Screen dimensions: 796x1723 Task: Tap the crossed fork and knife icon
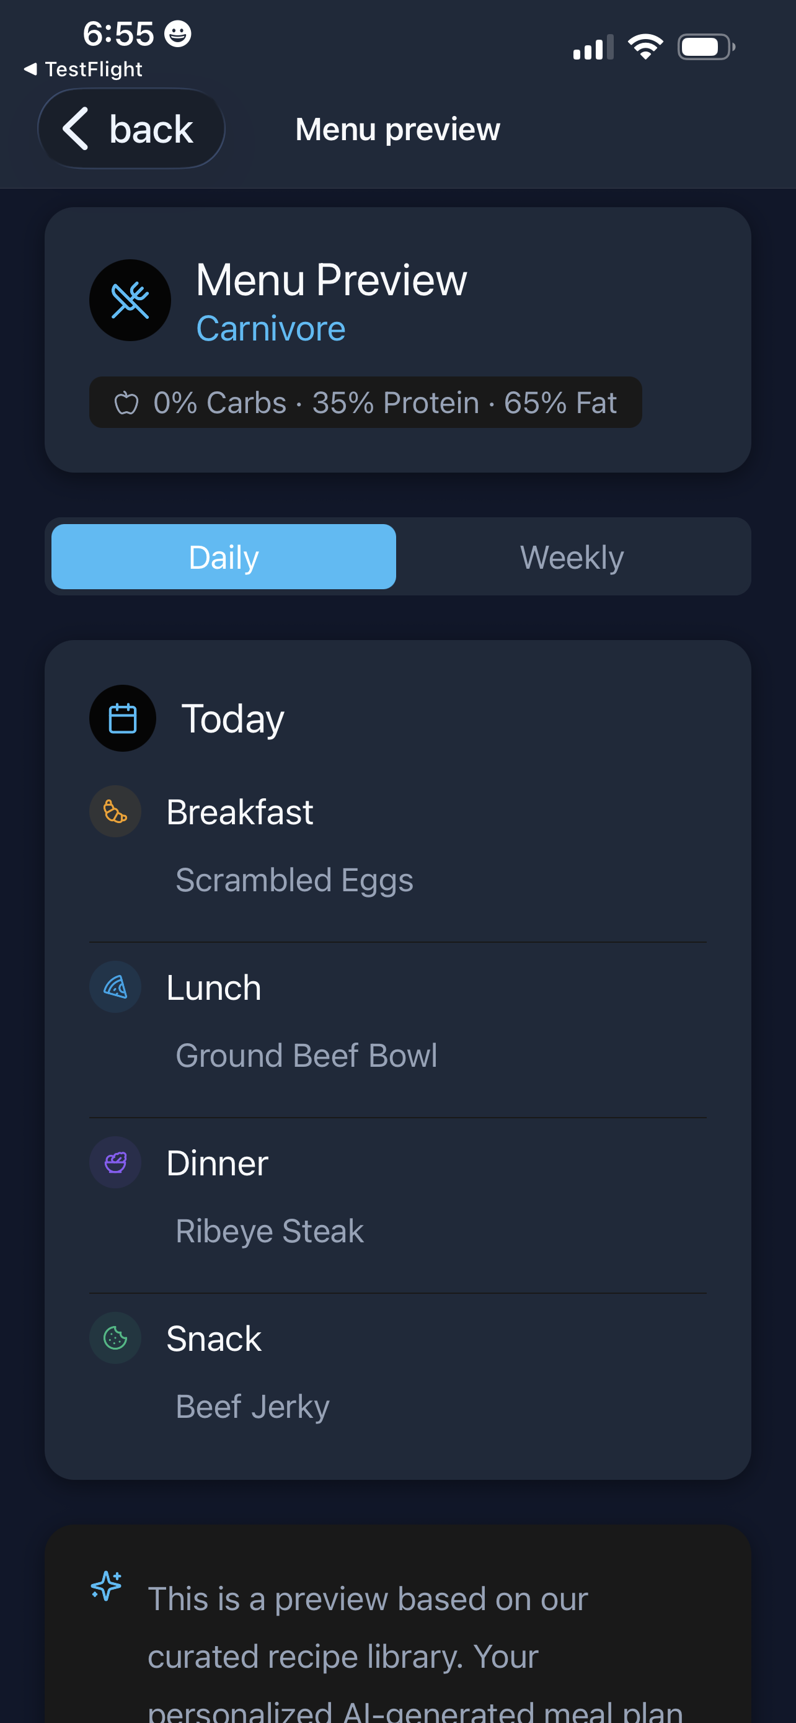[x=130, y=300]
